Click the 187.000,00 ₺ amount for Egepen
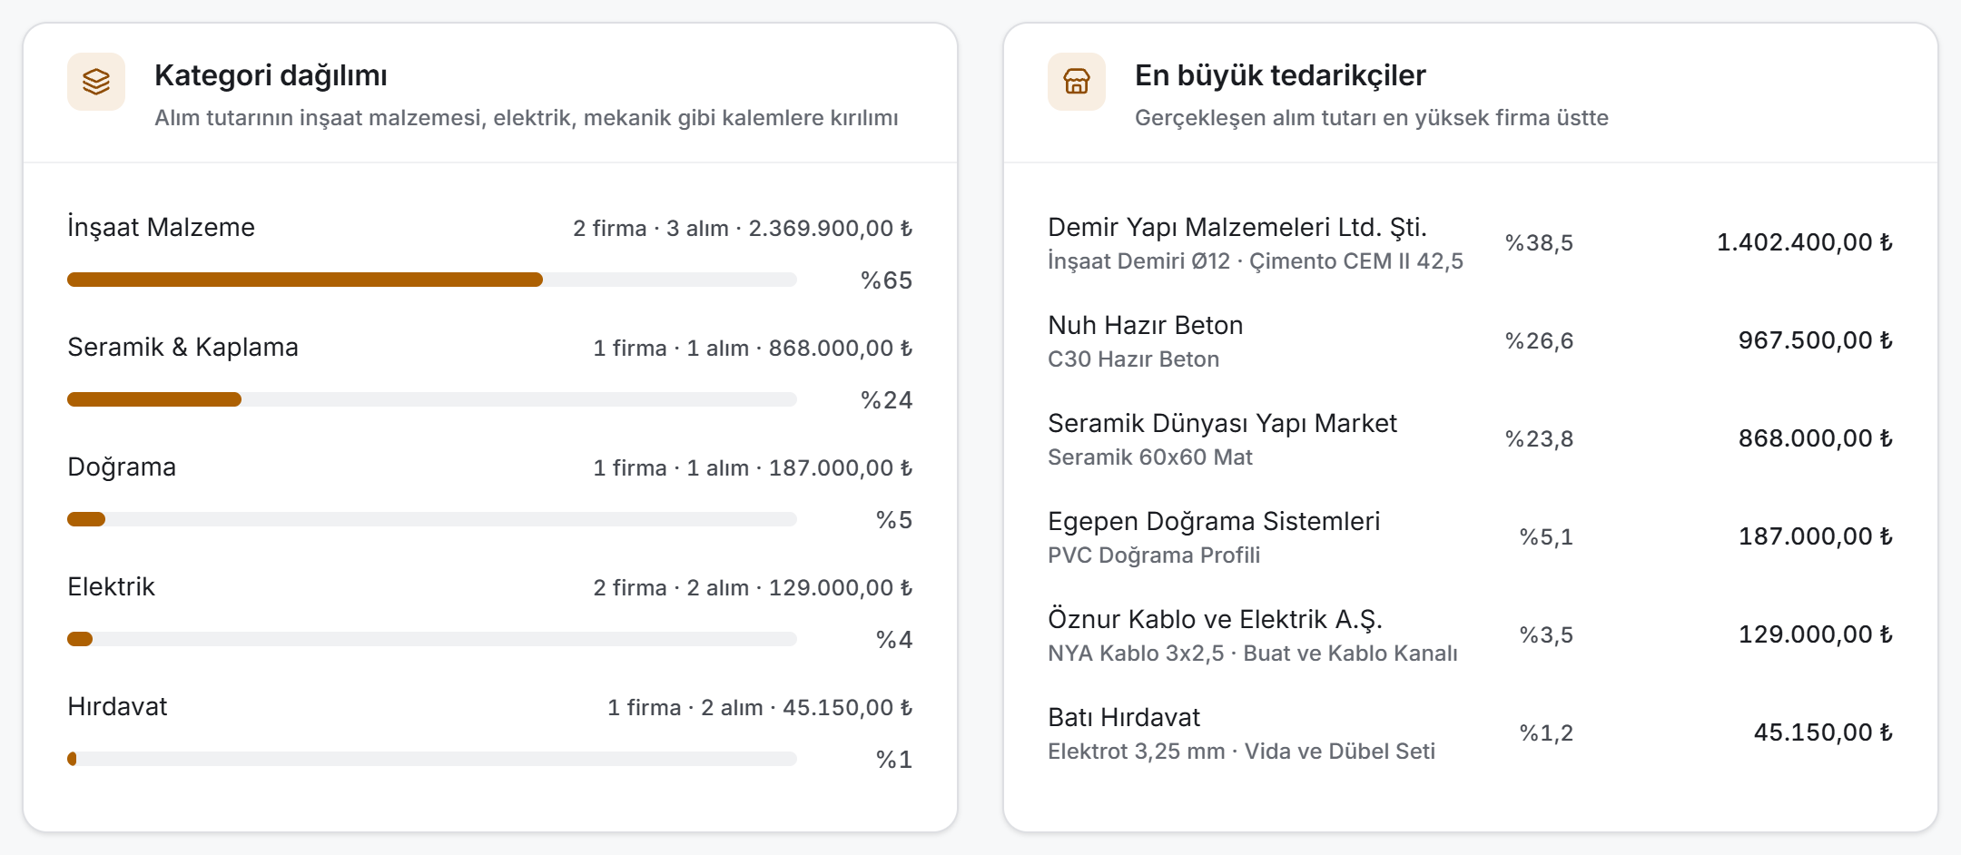This screenshot has height=855, width=1961. point(1816,536)
